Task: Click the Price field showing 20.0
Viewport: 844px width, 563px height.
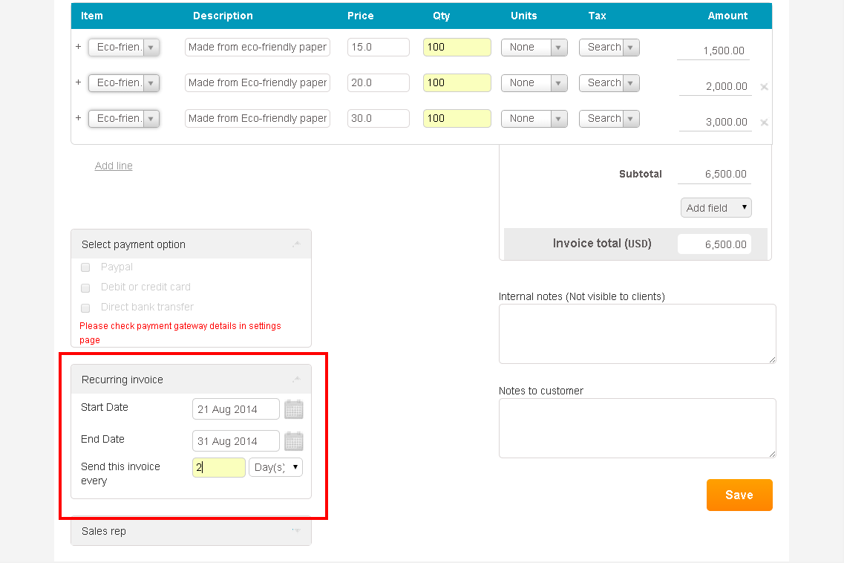Action: (379, 83)
